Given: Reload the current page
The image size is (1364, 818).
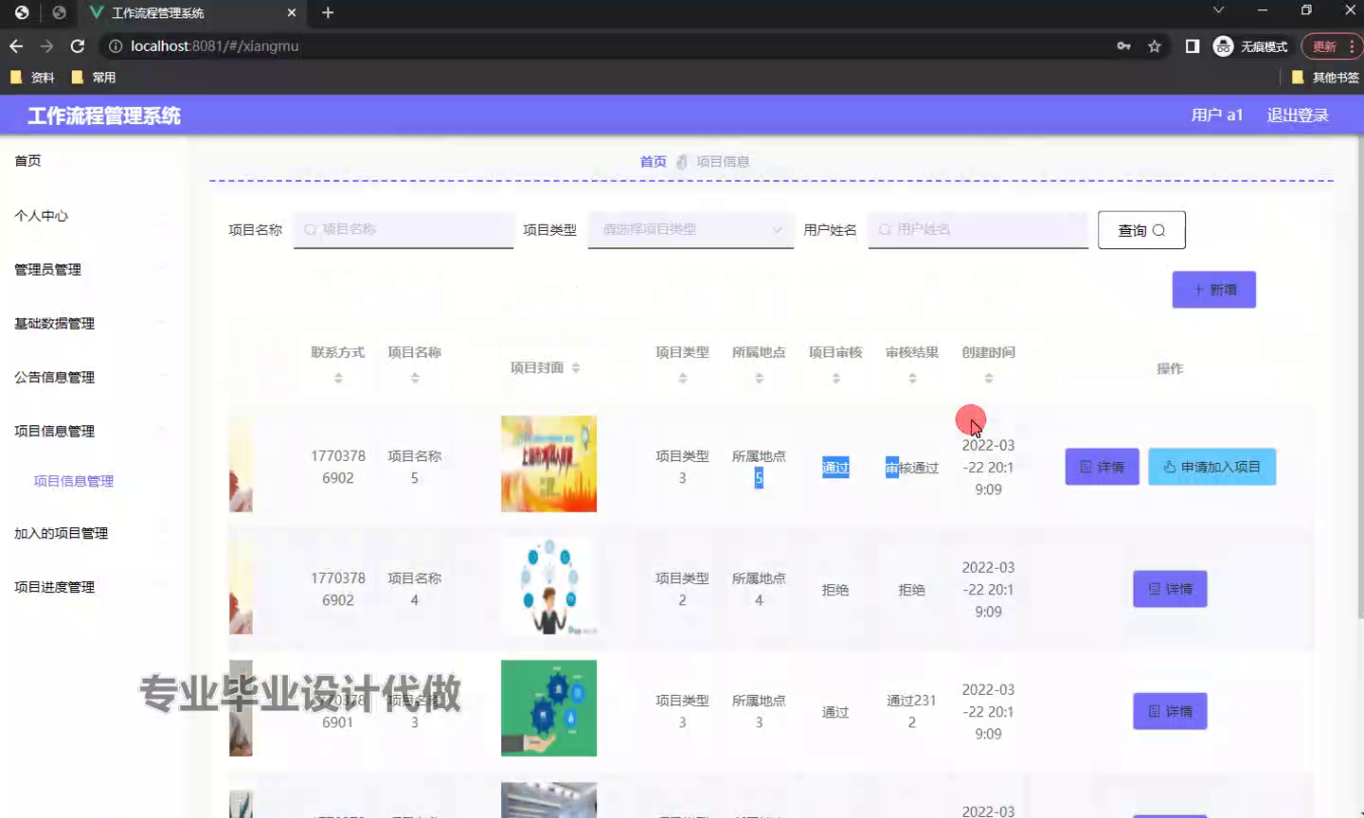Looking at the screenshot, I should 78,46.
